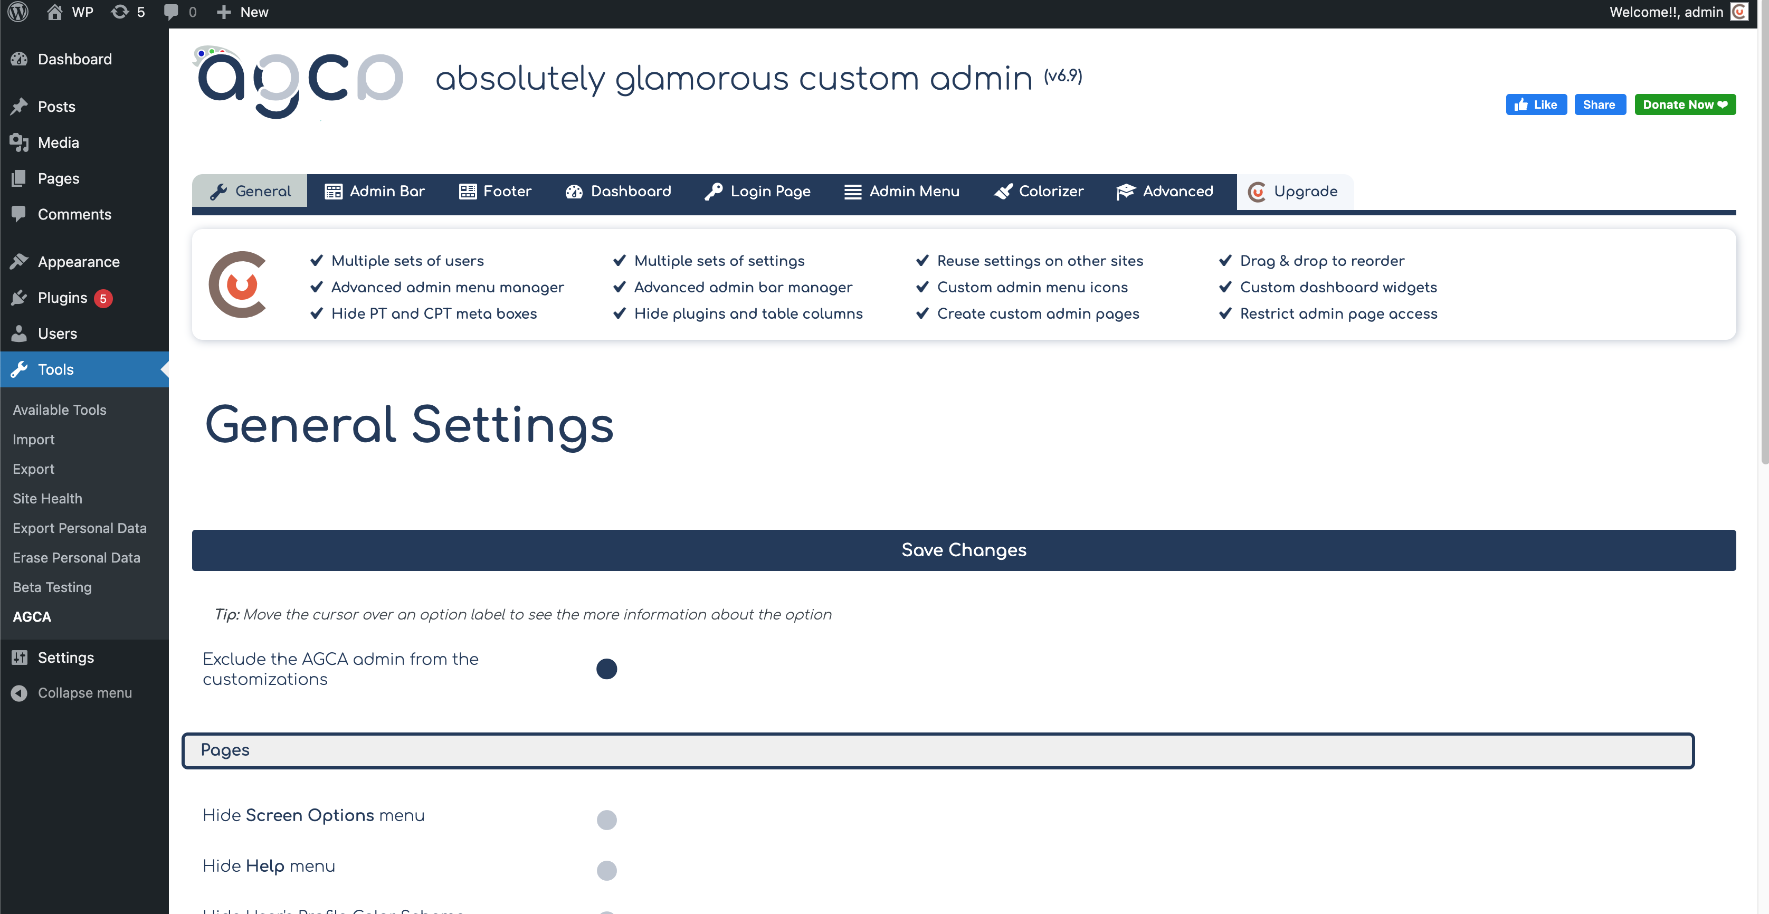Open the updates icon showing 5
The width and height of the screenshot is (1769, 914).
pos(119,12)
